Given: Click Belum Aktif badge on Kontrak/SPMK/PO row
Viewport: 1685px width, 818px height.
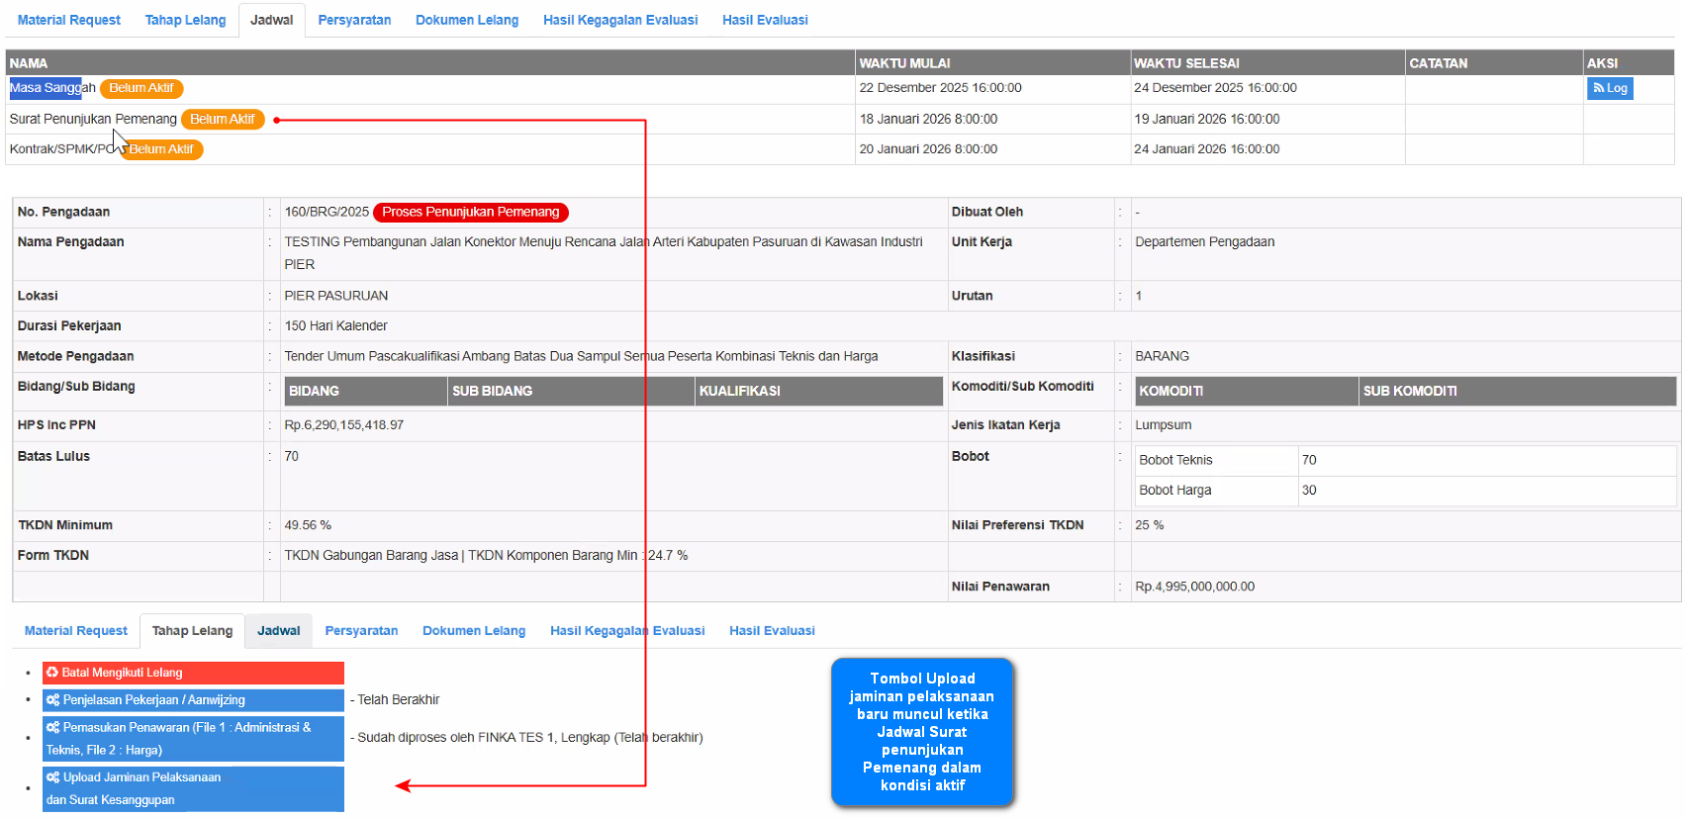Looking at the screenshot, I should click(163, 149).
